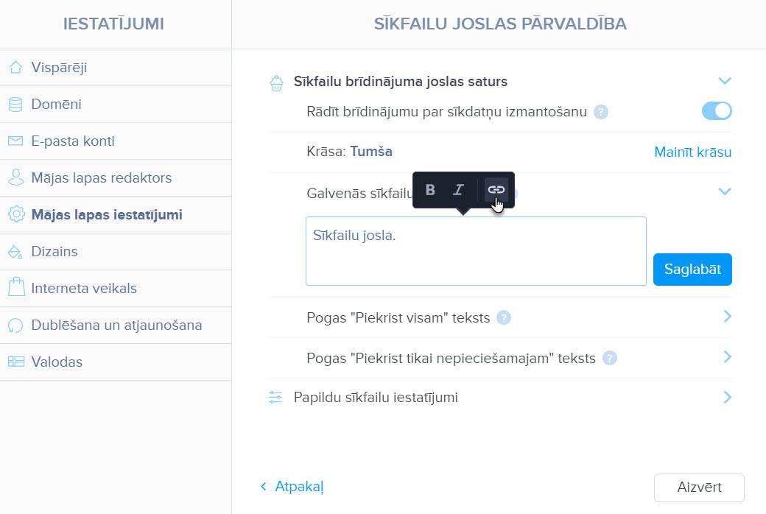Click Mainīt krāsu link
766x514 pixels.
(693, 152)
